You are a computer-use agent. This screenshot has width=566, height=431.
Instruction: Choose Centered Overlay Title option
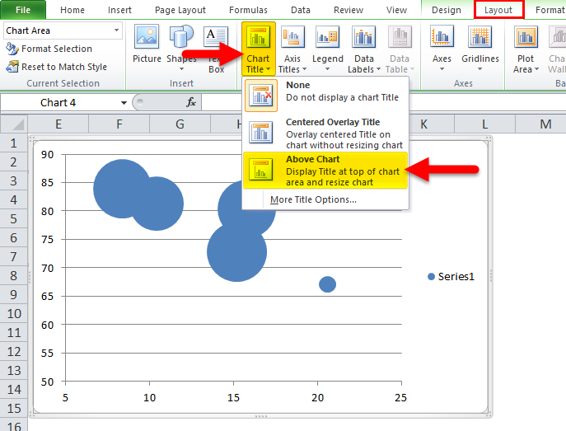coord(325,133)
